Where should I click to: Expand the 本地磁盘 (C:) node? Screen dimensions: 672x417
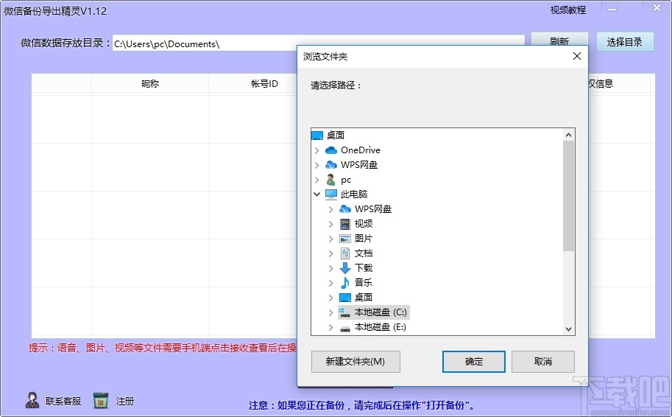(330, 312)
